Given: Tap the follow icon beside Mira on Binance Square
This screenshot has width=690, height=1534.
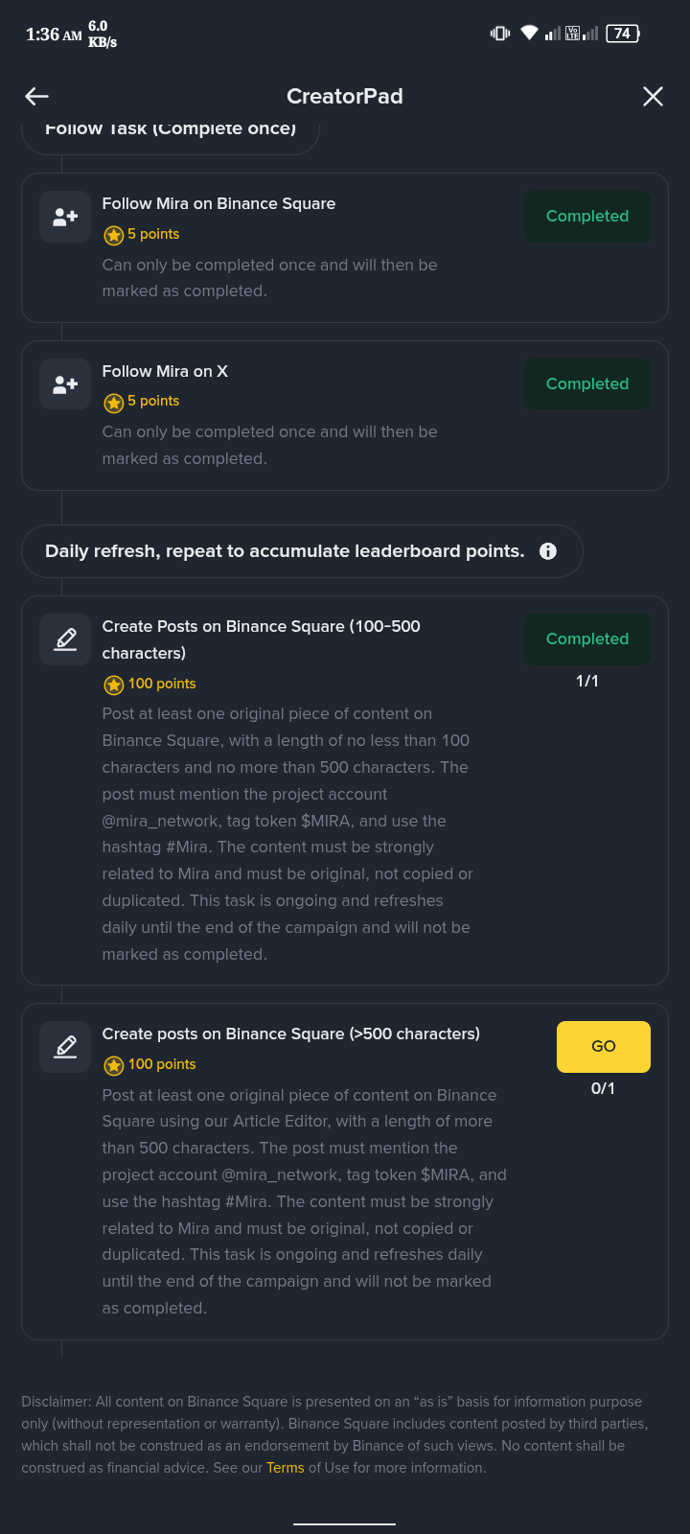Looking at the screenshot, I should tap(65, 217).
